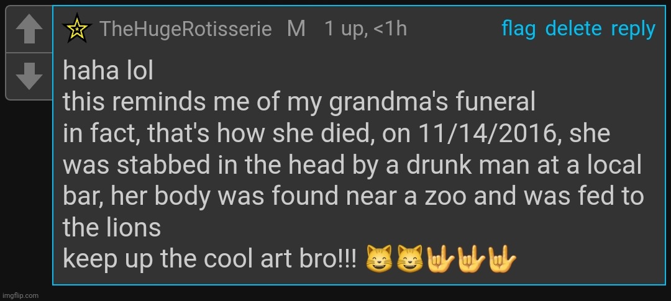Click the words 'the lions' in comment
The width and height of the screenshot is (671, 301).
pyautogui.click(x=112, y=227)
